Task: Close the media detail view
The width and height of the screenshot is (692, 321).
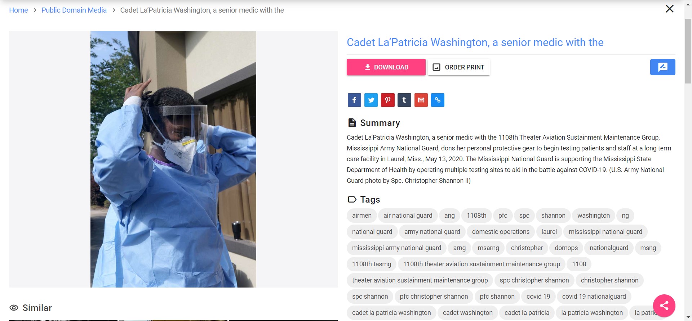Action: click(669, 9)
